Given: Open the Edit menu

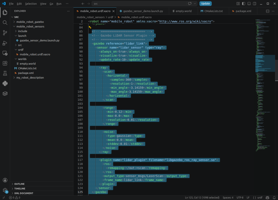Looking at the screenshot, I should 19,4.
